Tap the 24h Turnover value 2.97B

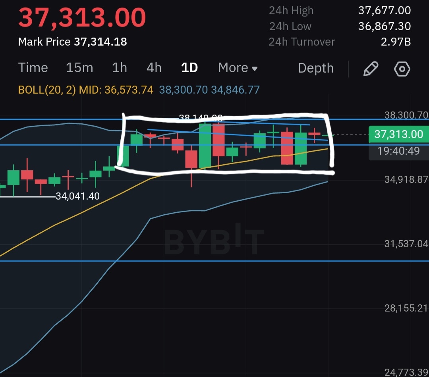click(x=396, y=42)
